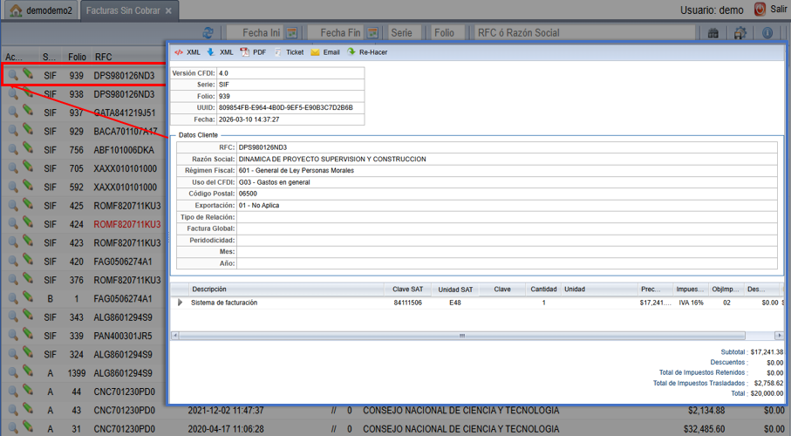Send the invoice by Email
Viewport: 791px width, 436px height.
325,52
